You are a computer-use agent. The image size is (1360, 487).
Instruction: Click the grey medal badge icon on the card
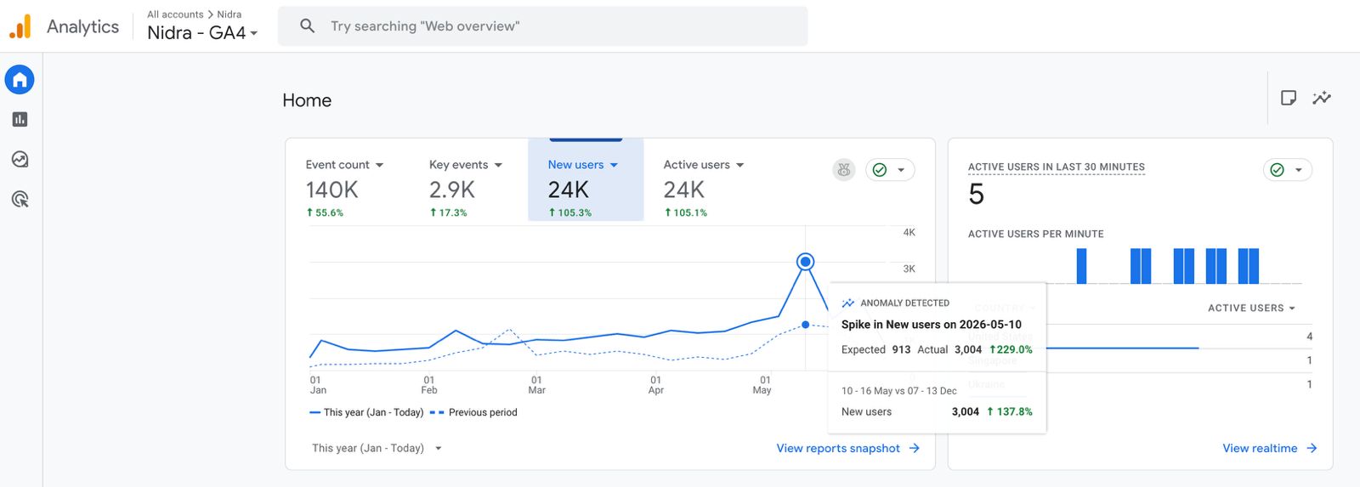coord(843,170)
